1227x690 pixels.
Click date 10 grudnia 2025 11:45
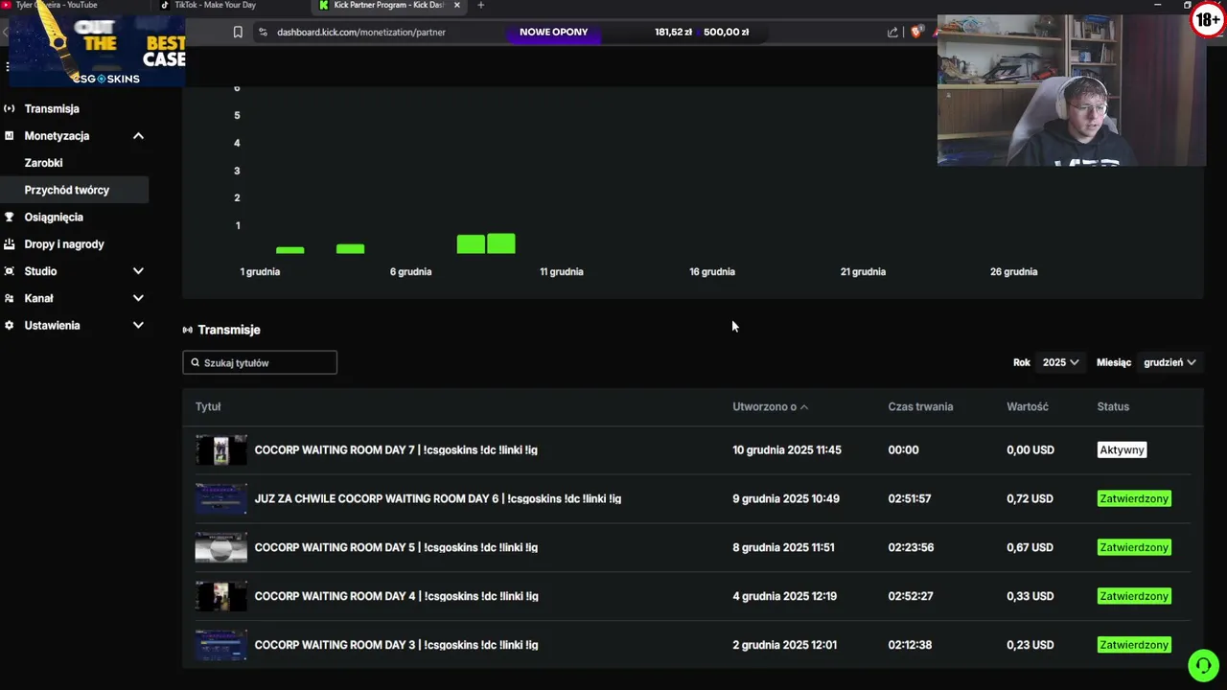(787, 449)
